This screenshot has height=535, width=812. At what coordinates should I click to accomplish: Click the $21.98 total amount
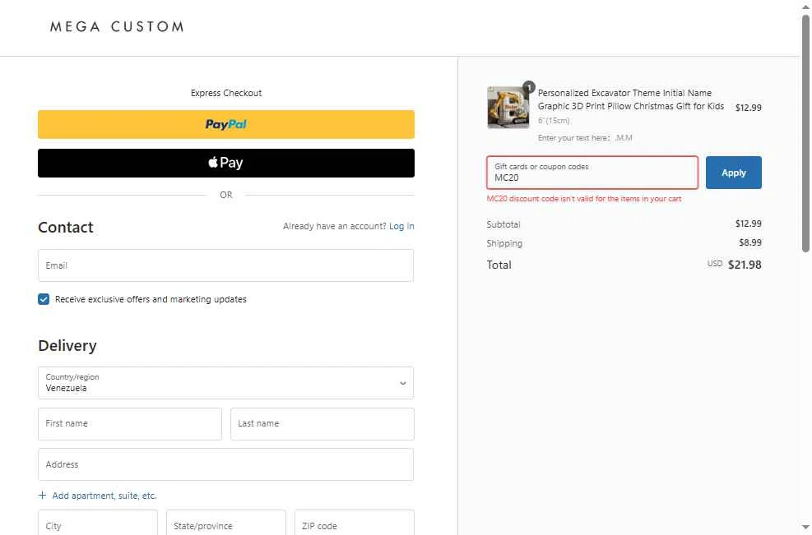click(x=745, y=265)
